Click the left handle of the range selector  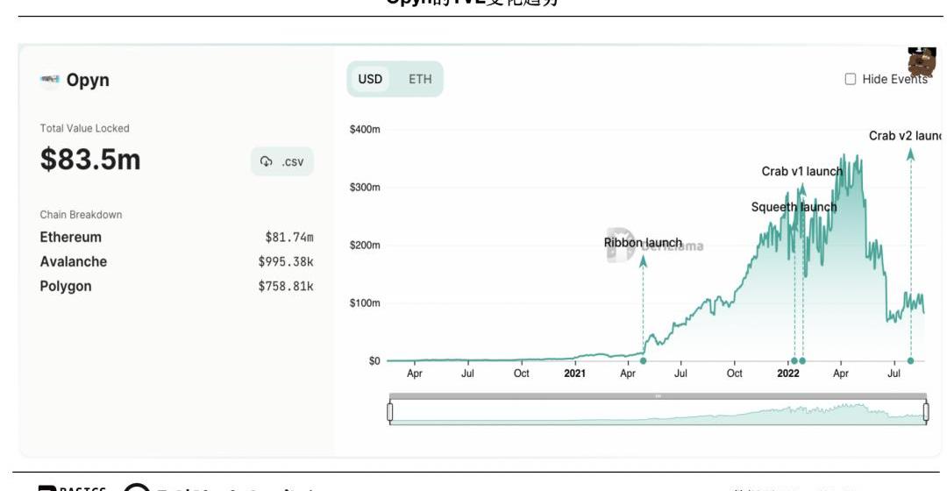(x=390, y=411)
